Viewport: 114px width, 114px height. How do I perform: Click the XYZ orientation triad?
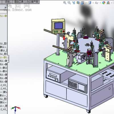[15, 110]
